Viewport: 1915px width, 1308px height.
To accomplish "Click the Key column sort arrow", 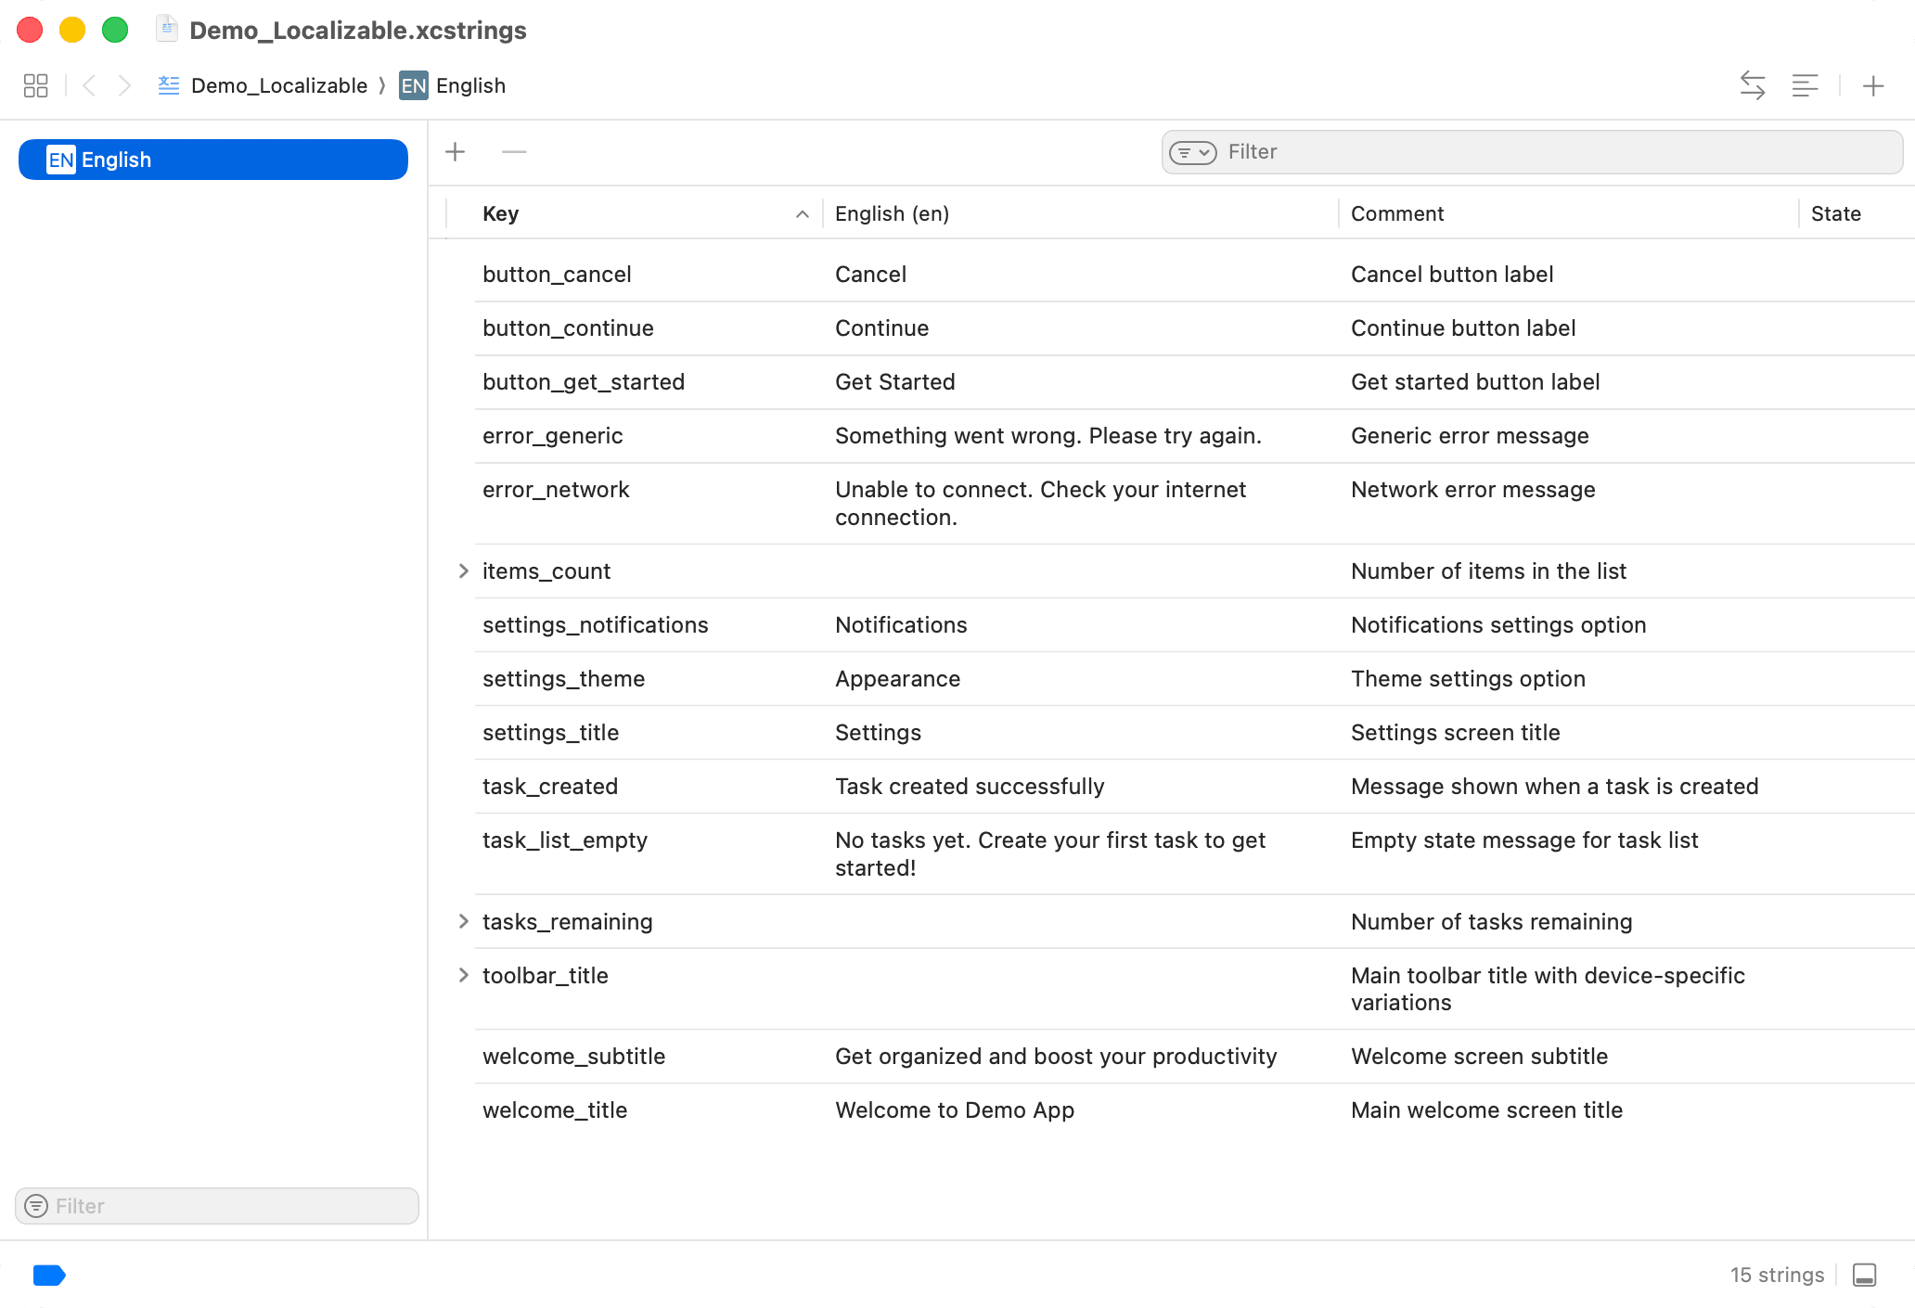I will (802, 213).
